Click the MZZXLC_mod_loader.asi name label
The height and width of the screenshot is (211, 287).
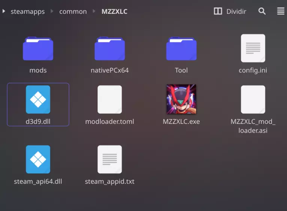[253, 126]
